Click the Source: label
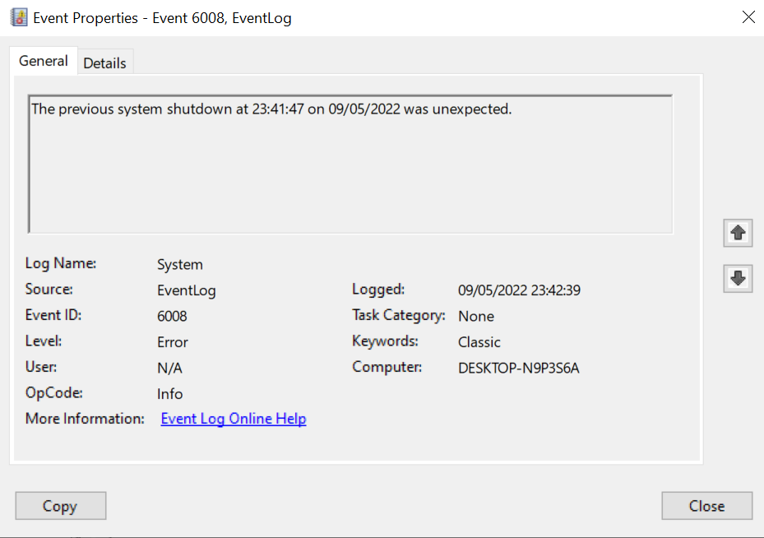 pyautogui.click(x=49, y=289)
